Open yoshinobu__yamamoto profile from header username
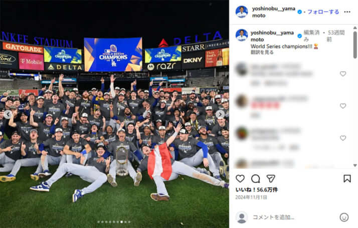 [x=274, y=12]
